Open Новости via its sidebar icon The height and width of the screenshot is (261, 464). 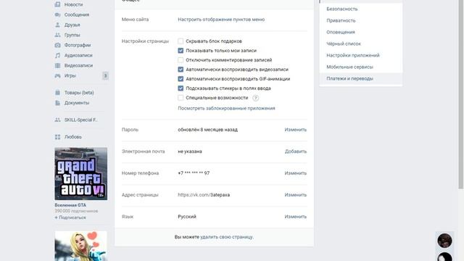(x=57, y=4)
